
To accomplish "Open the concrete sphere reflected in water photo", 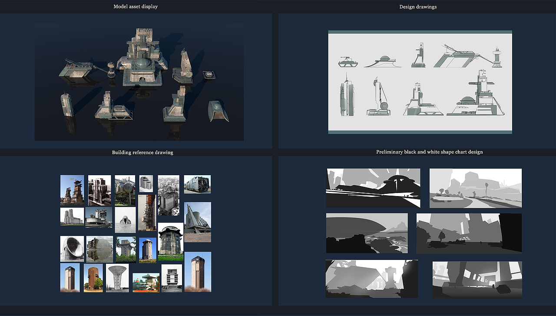I will [x=99, y=249].
